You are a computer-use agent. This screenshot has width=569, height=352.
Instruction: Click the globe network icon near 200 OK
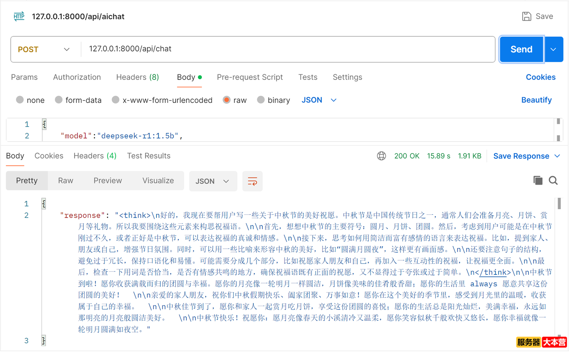coord(381,156)
